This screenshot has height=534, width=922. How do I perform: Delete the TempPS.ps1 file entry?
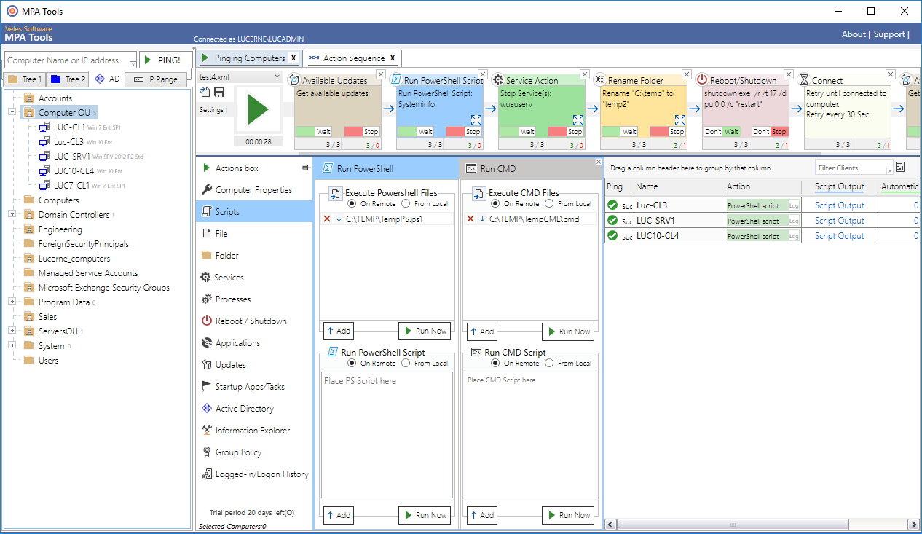pos(326,219)
